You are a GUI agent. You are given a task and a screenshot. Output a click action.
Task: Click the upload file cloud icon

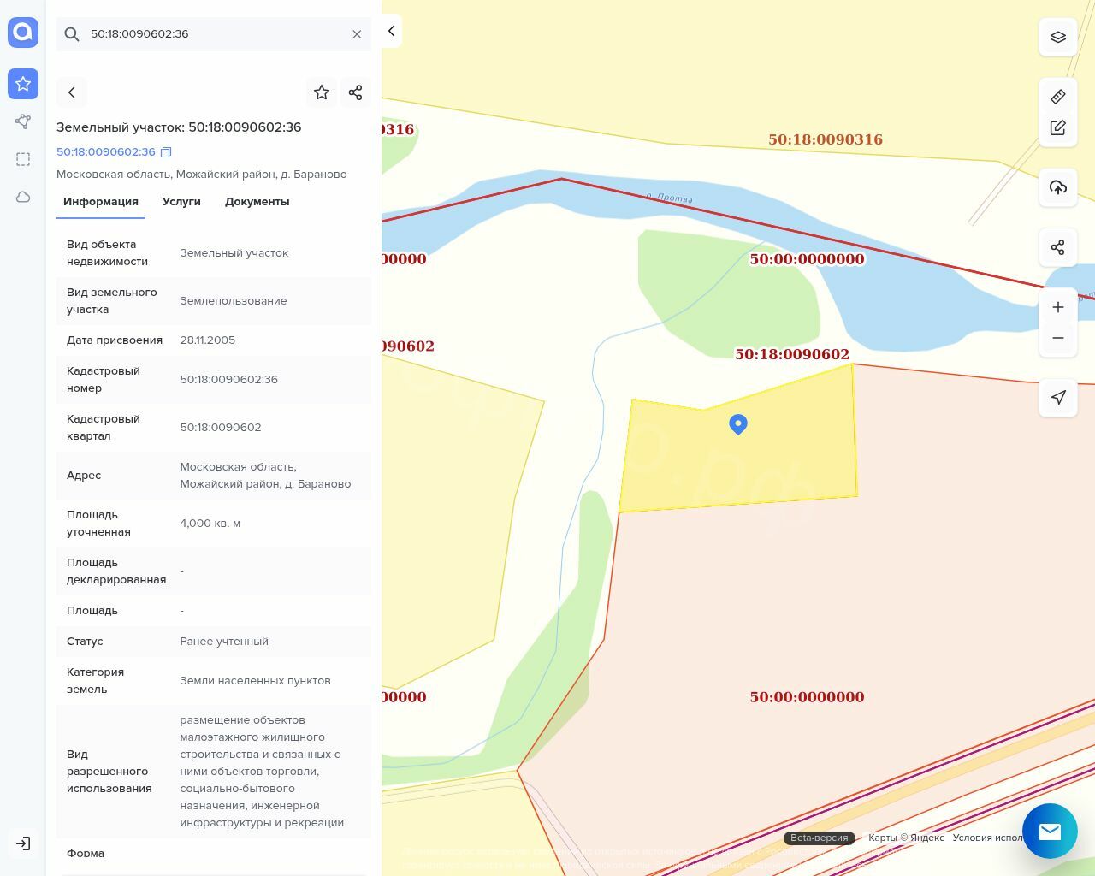pyautogui.click(x=1057, y=187)
